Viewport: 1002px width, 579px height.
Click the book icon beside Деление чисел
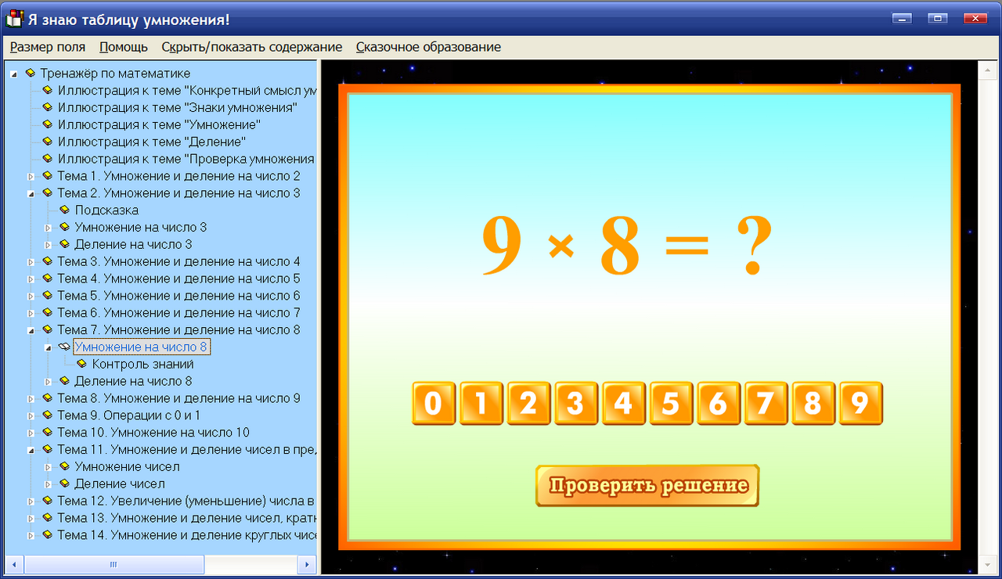[x=65, y=484]
